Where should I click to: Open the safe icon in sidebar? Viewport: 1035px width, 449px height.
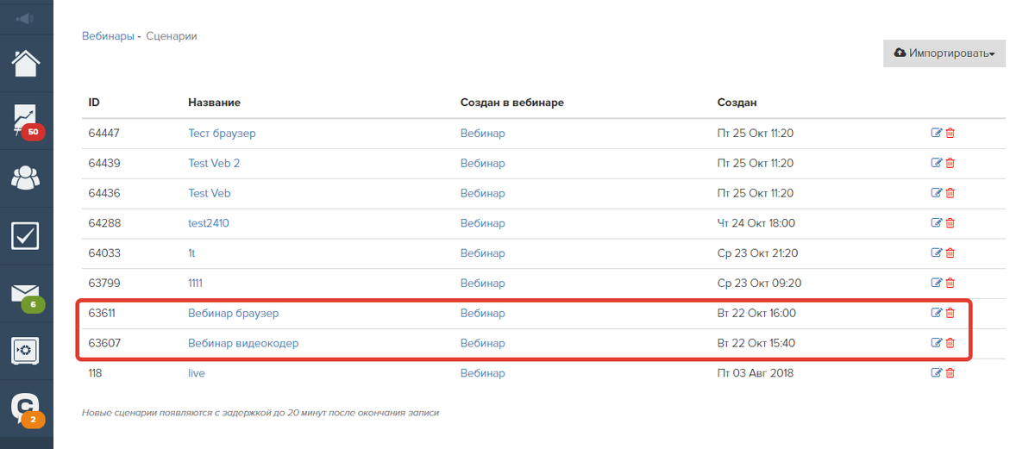point(26,351)
